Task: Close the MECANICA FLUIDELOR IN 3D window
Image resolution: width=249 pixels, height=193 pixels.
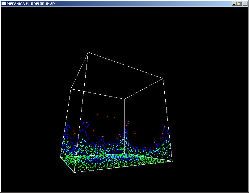Action: pyautogui.click(x=245, y=4)
